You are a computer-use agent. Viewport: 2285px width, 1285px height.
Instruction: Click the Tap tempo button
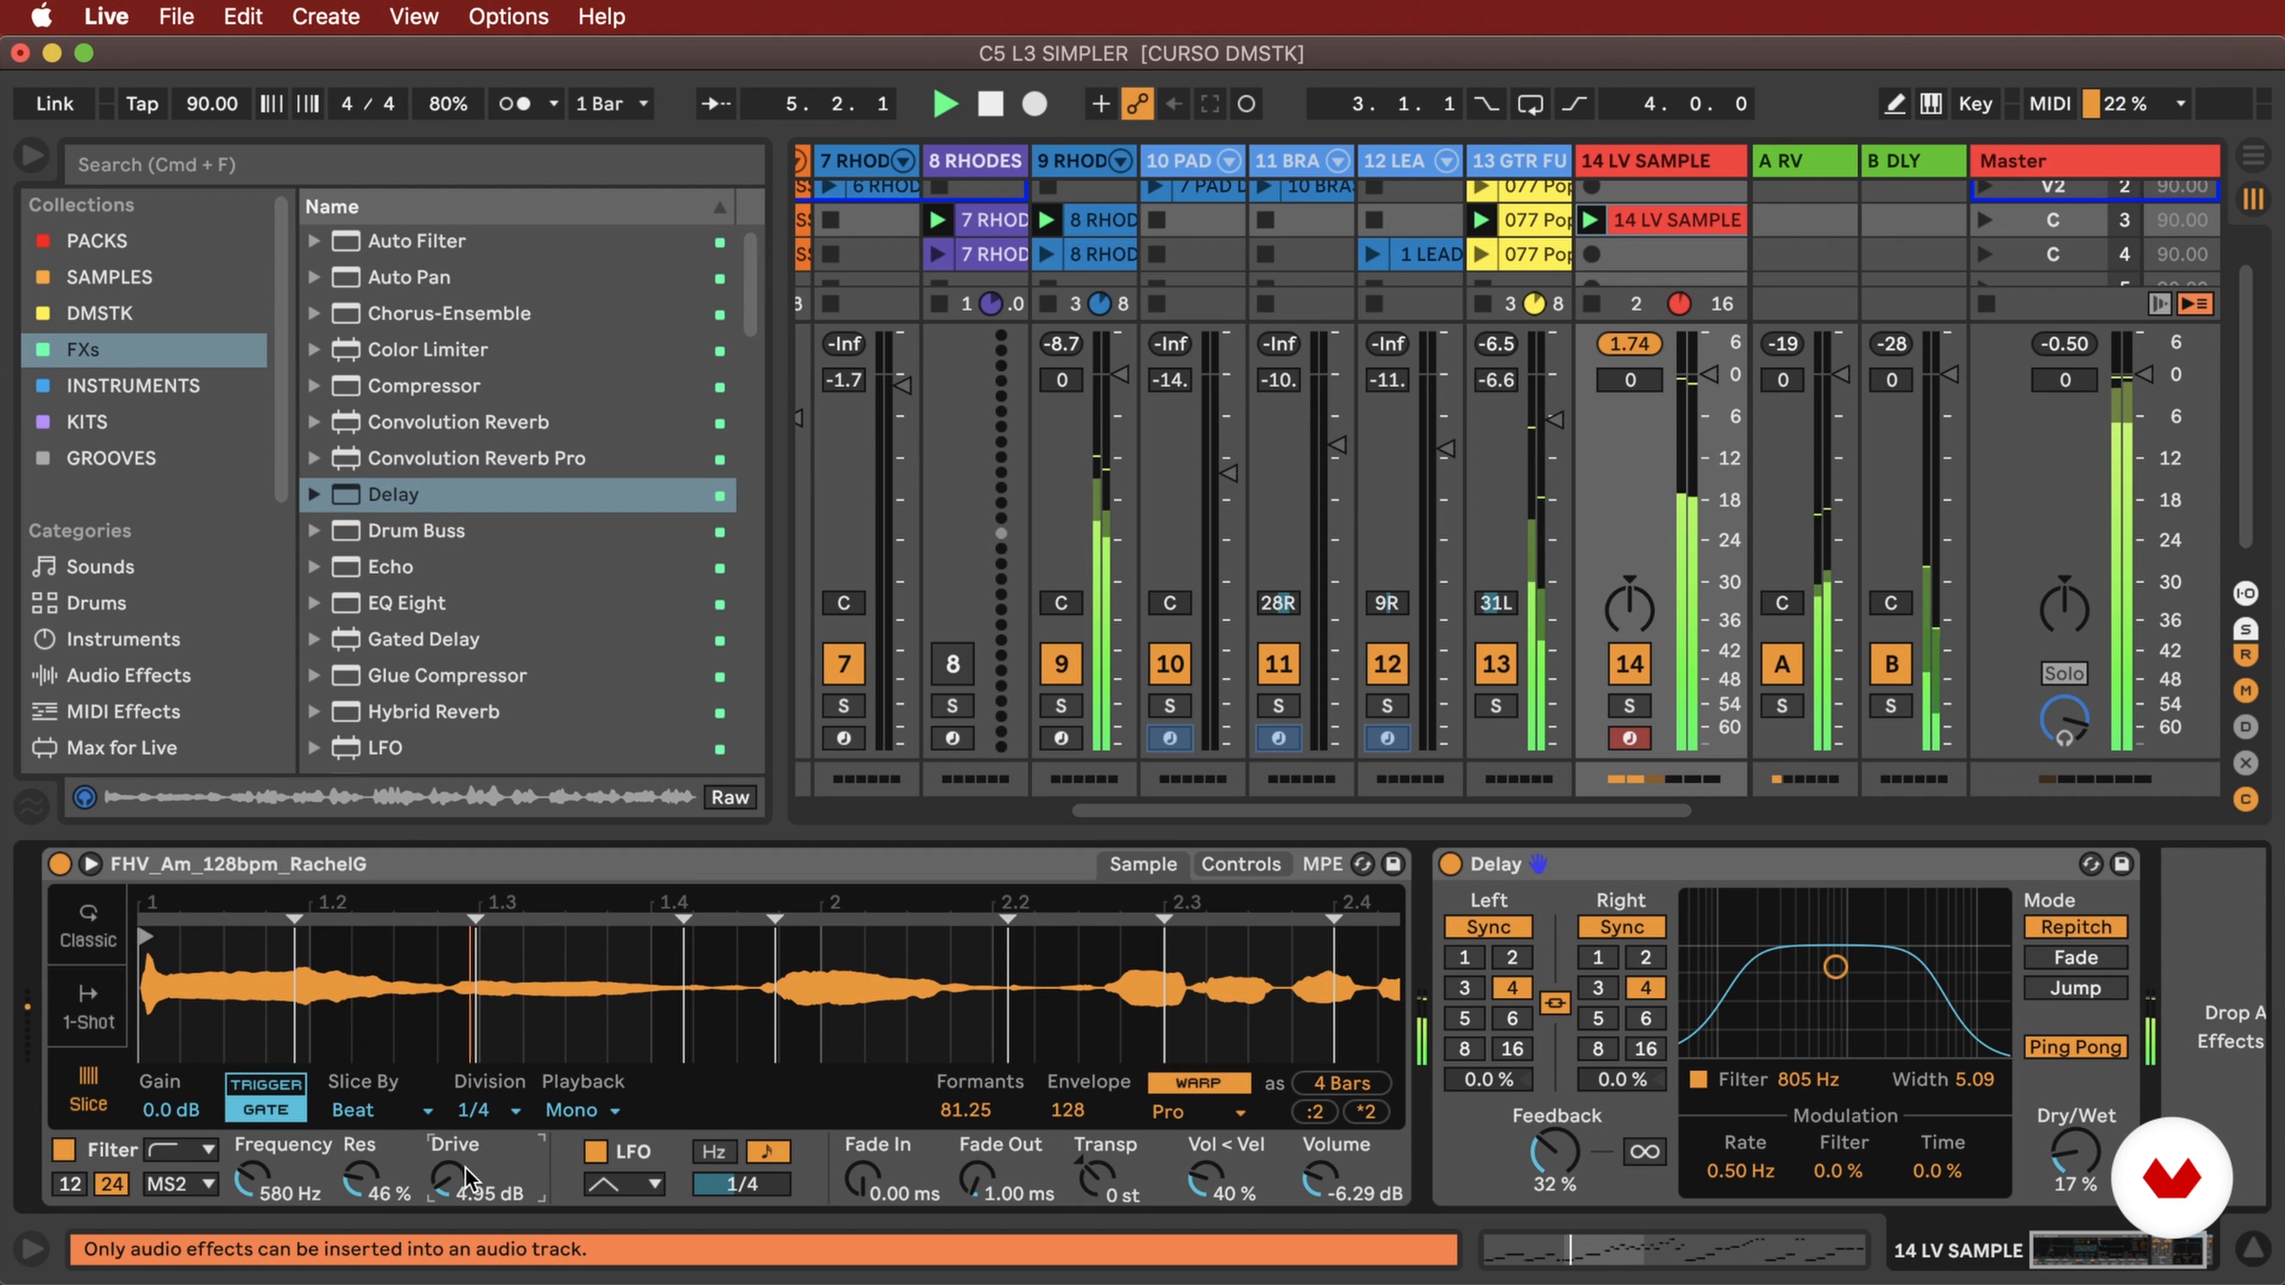tap(142, 104)
